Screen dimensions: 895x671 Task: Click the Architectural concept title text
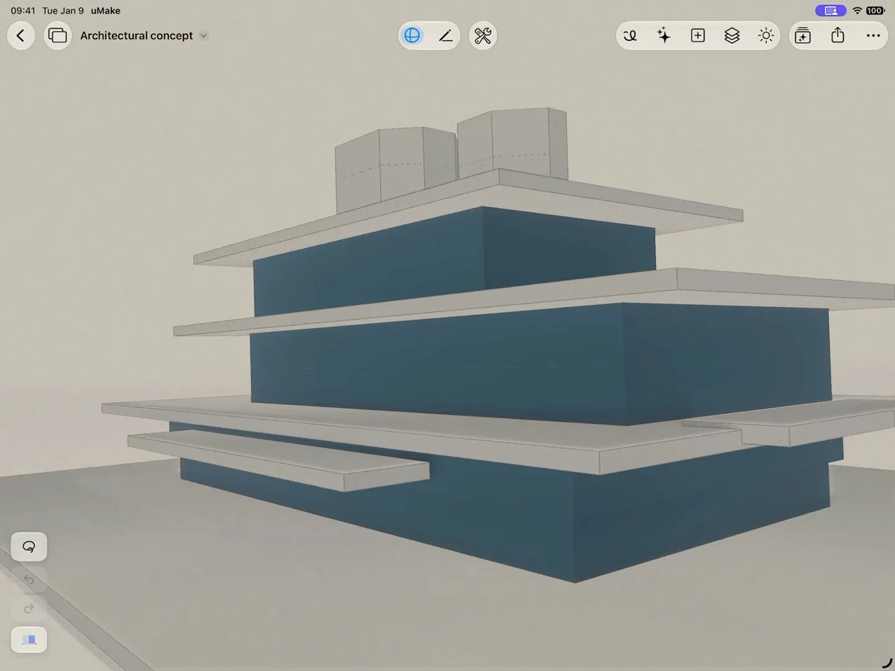[x=137, y=35]
